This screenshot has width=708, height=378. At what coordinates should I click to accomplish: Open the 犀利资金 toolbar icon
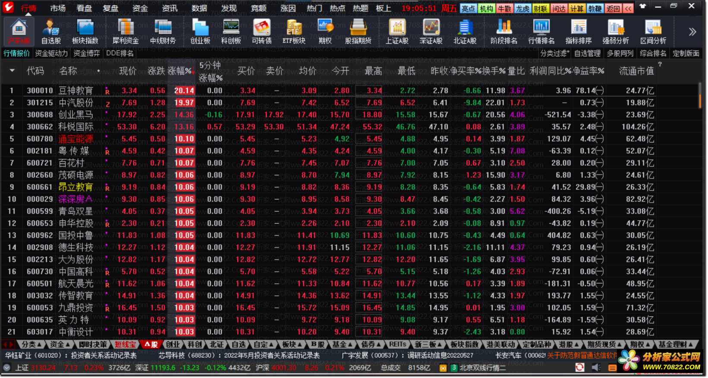click(x=126, y=32)
